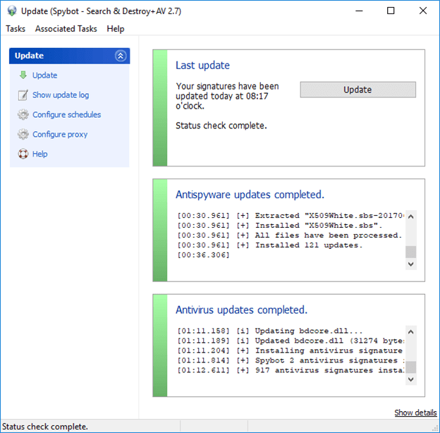
Task: Click the green Update arrow icon
Action: point(23,75)
